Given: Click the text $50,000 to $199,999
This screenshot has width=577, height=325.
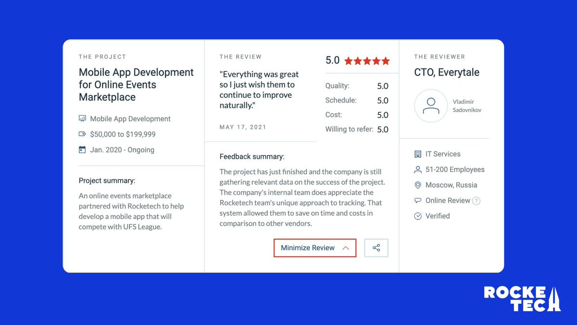Looking at the screenshot, I should click(x=123, y=134).
